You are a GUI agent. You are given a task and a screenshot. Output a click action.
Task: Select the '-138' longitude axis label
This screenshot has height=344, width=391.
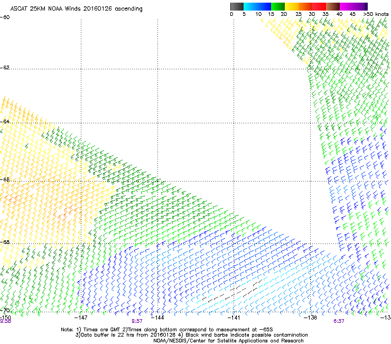[311, 318]
